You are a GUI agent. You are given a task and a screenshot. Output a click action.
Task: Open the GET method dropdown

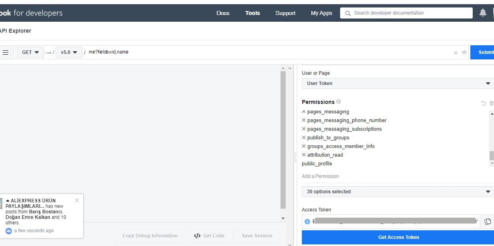point(30,52)
